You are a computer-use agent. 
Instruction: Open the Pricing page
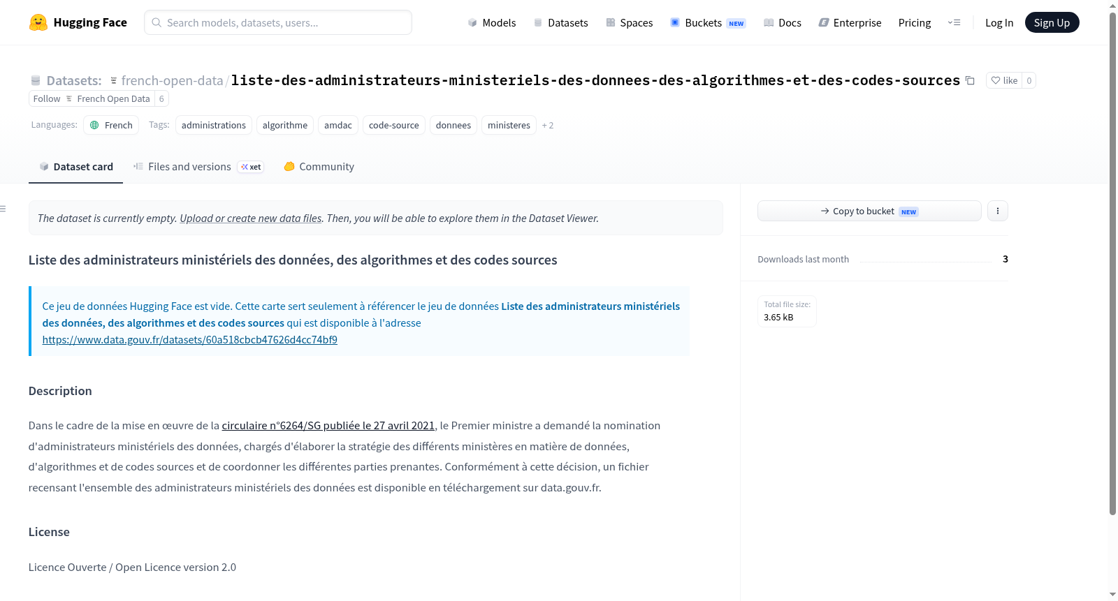[915, 22]
